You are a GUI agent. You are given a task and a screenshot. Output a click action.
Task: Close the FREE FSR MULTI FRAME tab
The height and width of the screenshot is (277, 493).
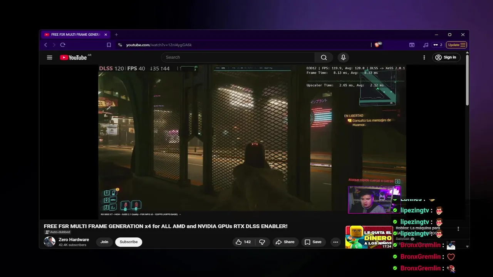pos(106,35)
